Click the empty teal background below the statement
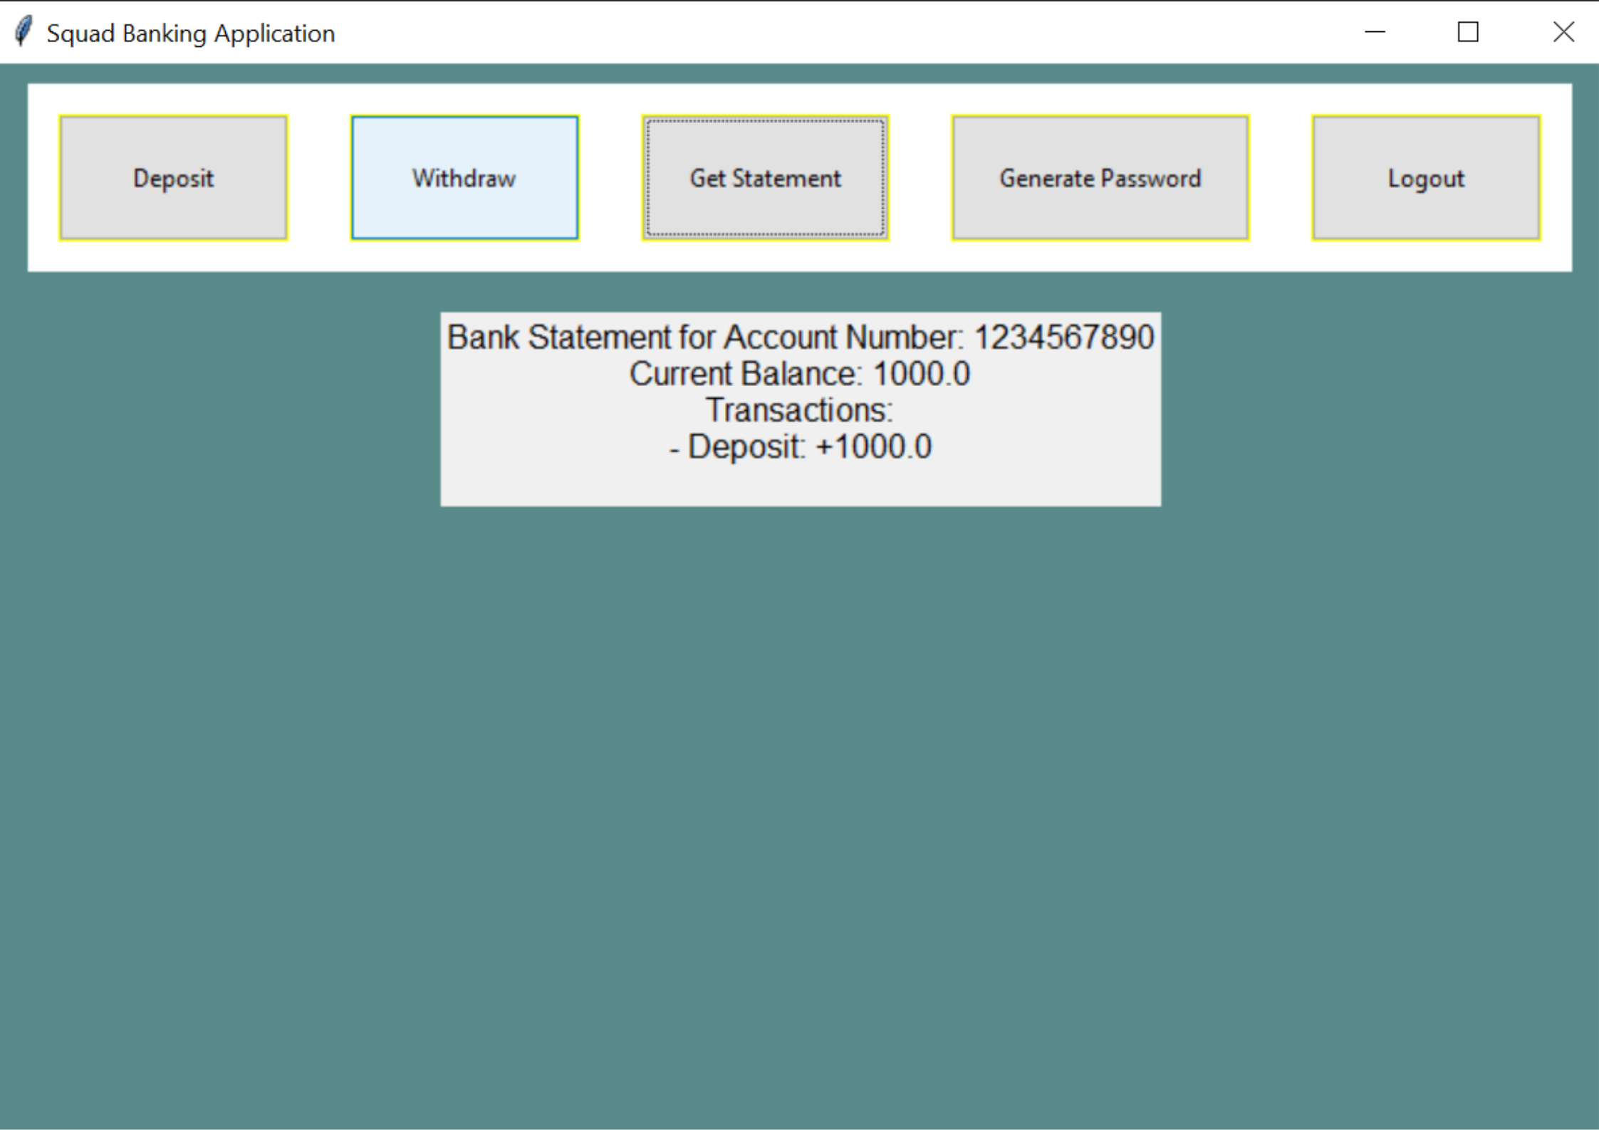Viewport: 1599px width, 1130px height. (799, 783)
